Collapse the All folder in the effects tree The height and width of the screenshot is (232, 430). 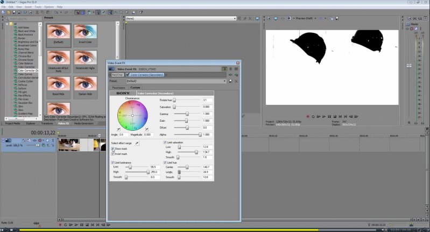[6, 24]
